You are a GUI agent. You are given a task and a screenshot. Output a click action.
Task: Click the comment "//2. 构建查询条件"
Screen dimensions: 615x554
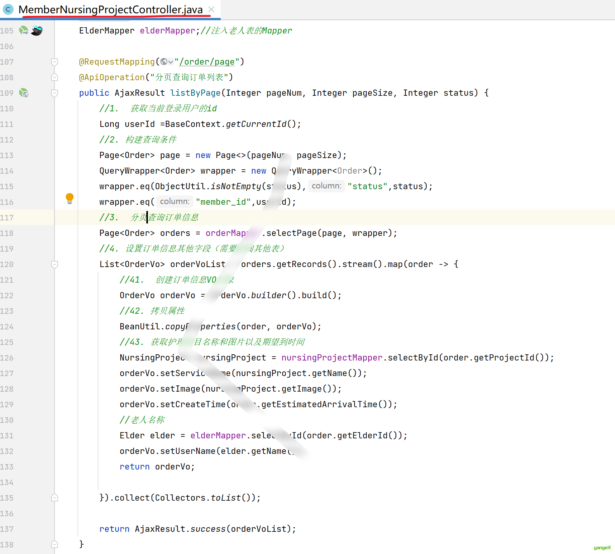point(138,139)
